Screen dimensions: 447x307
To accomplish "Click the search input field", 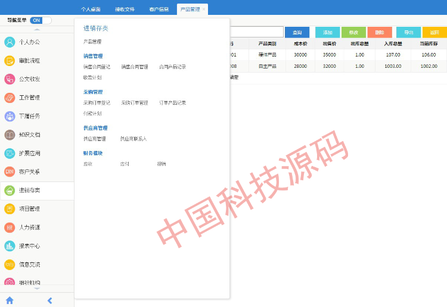I will tap(256, 32).
